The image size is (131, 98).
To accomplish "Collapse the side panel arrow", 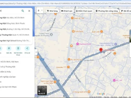I will pyautogui.click(x=36, y=52).
